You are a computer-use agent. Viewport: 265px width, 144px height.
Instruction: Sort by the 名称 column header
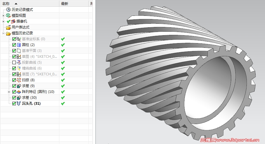click(x=30, y=4)
